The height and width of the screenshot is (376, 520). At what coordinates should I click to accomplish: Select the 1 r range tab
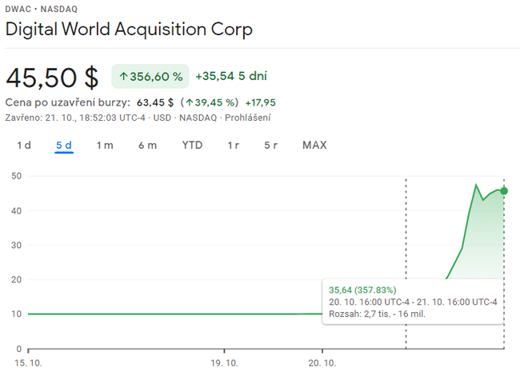[x=233, y=146]
